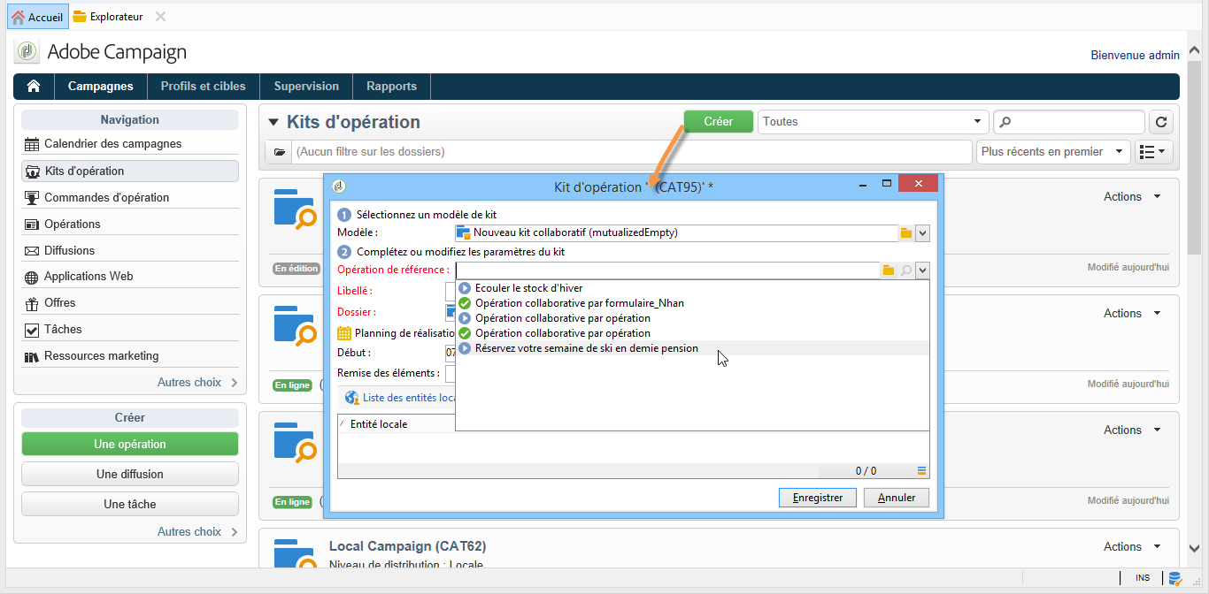Open Opérations in the Navigation panel

[x=129, y=224]
